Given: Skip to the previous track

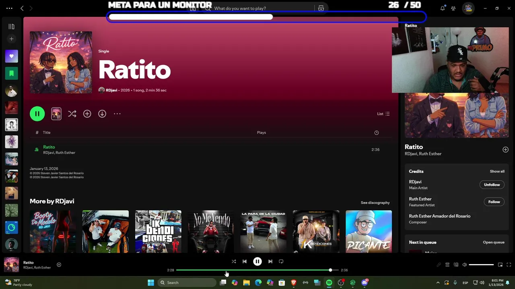Looking at the screenshot, I should pyautogui.click(x=245, y=261).
